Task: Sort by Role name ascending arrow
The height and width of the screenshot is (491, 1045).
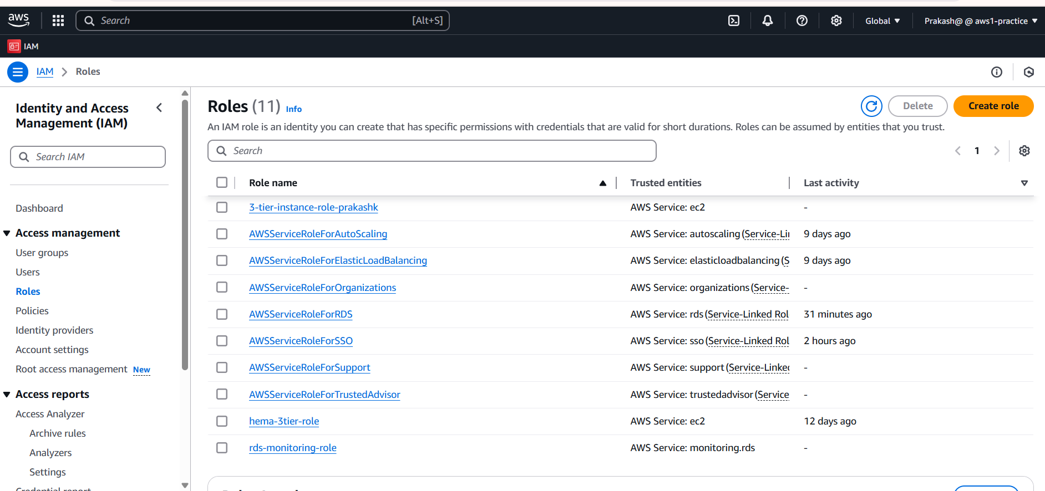Action: (603, 183)
